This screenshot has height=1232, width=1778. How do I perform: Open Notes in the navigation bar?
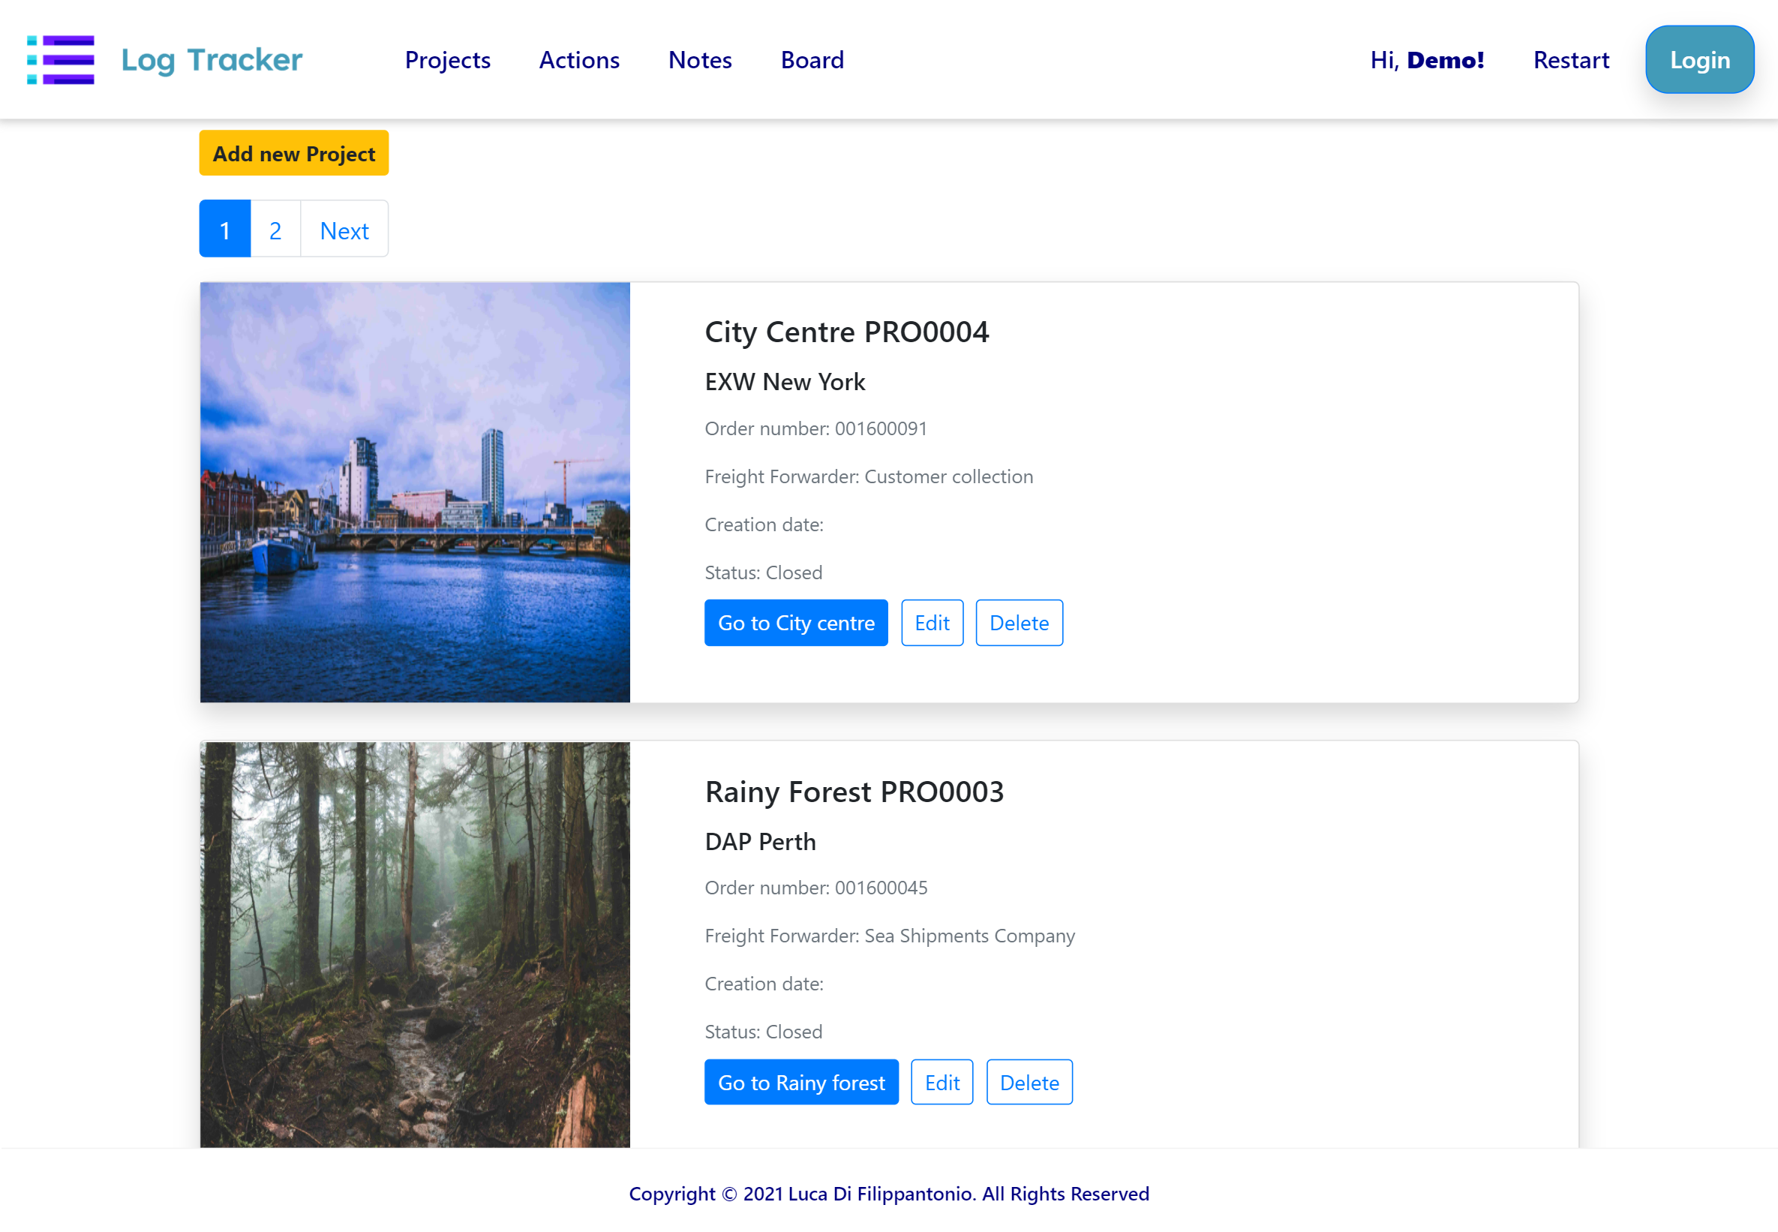coord(699,59)
